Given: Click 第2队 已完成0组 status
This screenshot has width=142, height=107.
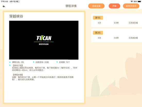Looking at the screenshot, I should [133, 38].
